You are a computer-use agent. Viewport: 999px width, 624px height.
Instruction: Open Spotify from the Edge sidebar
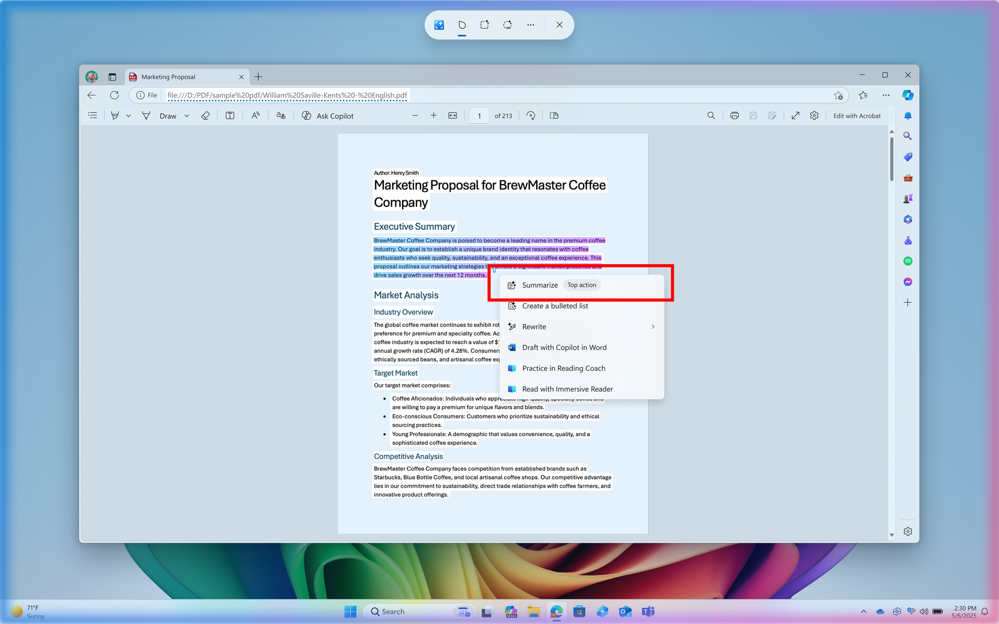click(x=907, y=261)
